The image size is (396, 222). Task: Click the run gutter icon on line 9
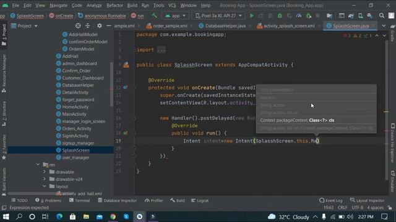126,65
